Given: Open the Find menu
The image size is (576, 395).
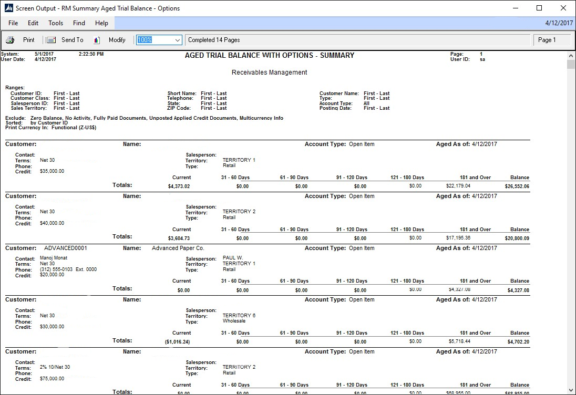Looking at the screenshot, I should coord(78,23).
